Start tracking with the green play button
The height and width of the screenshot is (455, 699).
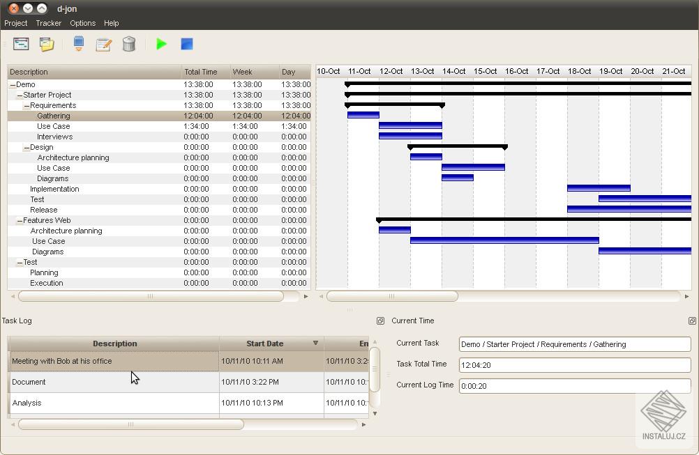pyautogui.click(x=161, y=44)
